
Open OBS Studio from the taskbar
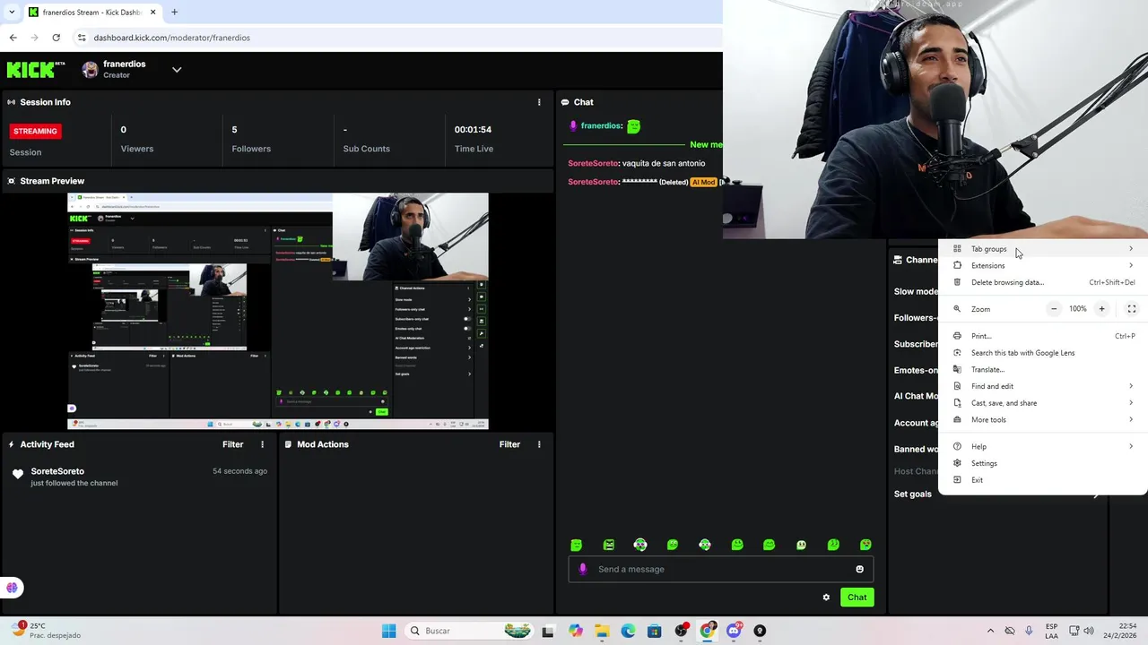681,631
